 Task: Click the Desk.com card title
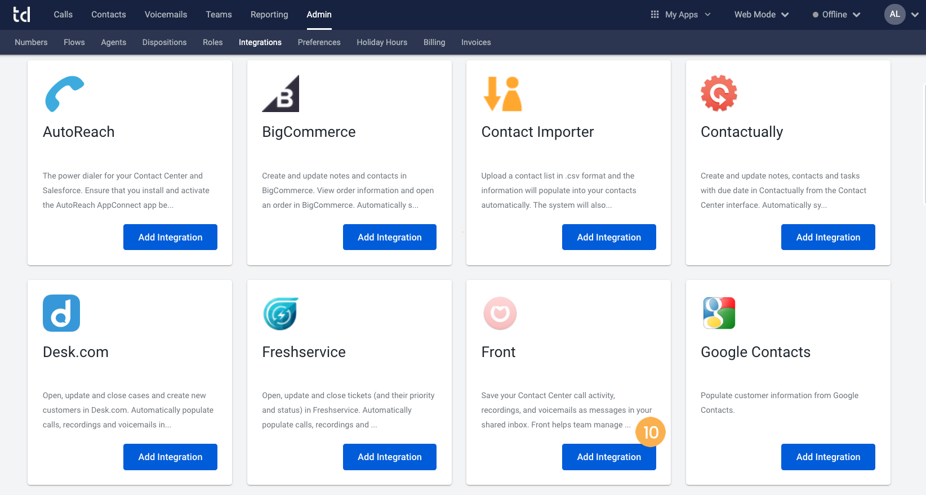coord(75,352)
